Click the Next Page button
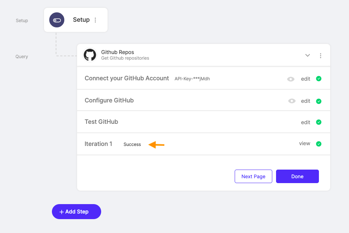This screenshot has width=349, height=233. click(253, 176)
